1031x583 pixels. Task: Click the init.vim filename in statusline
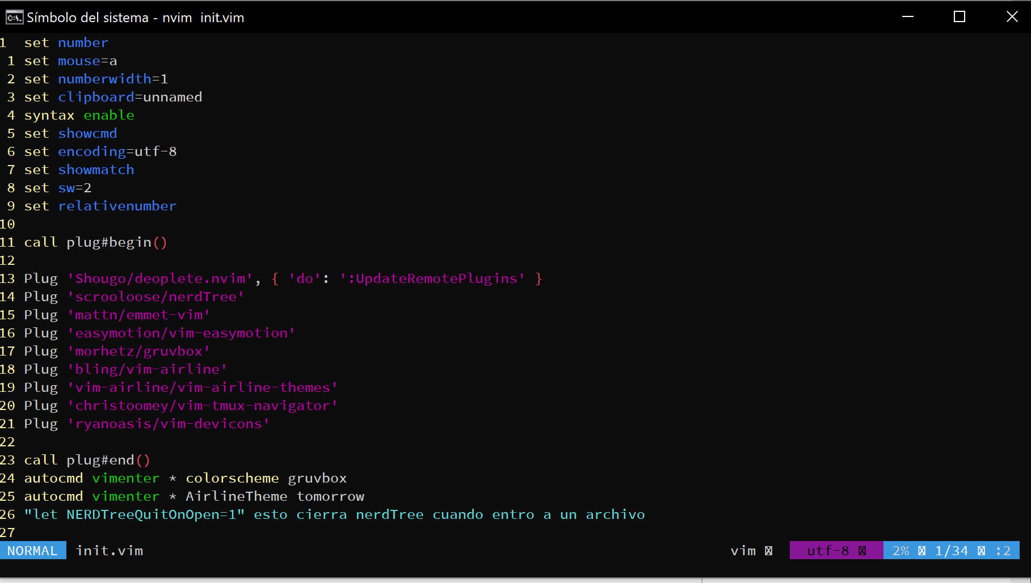(110, 551)
